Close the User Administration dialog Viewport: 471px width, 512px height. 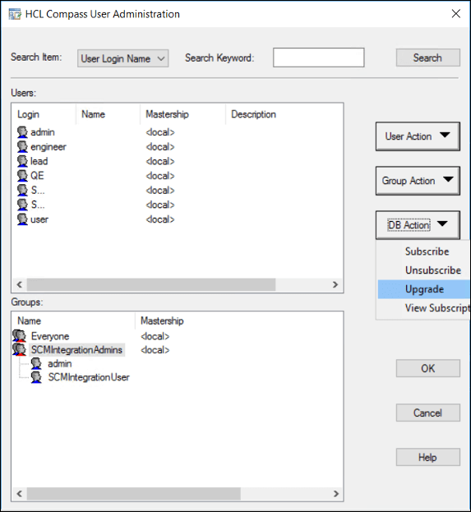coord(456,14)
